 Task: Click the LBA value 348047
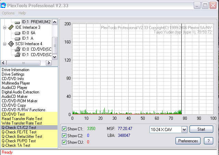click(124, 135)
